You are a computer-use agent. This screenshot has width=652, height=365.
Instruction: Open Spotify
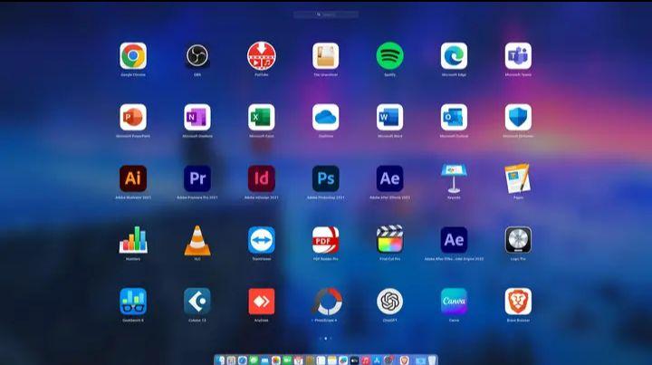click(x=389, y=56)
